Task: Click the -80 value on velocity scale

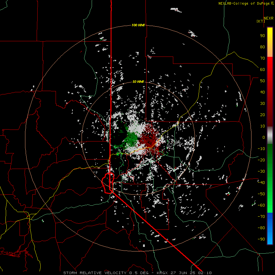Action: coord(261,228)
